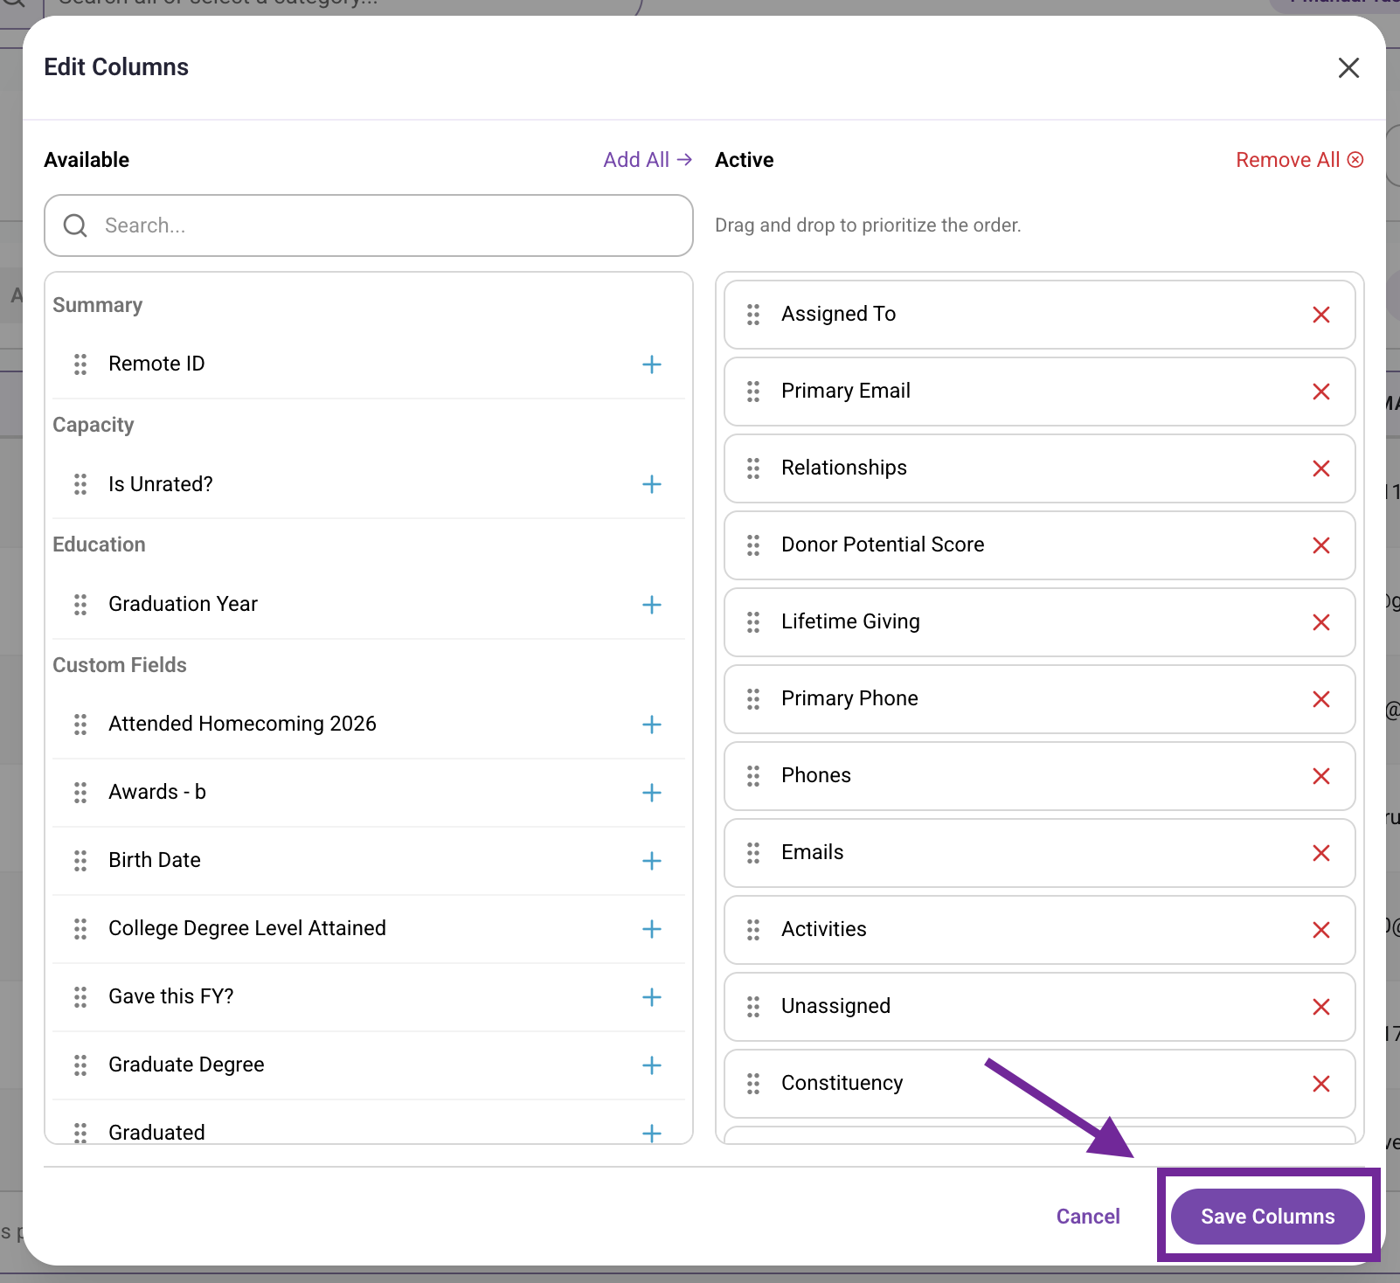Click the Add All link

click(648, 160)
